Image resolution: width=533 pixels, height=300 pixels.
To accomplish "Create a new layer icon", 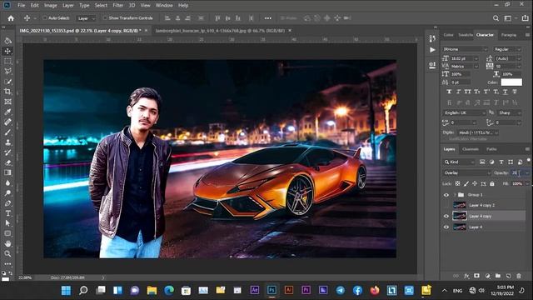I will (x=509, y=276).
